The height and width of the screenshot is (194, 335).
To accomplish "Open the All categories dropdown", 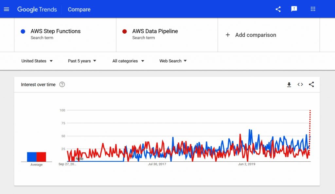I will pyautogui.click(x=128, y=61).
